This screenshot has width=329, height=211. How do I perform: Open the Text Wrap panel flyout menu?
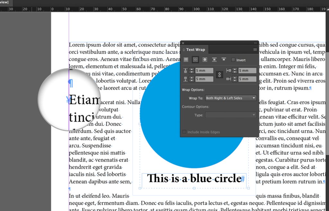point(255,49)
